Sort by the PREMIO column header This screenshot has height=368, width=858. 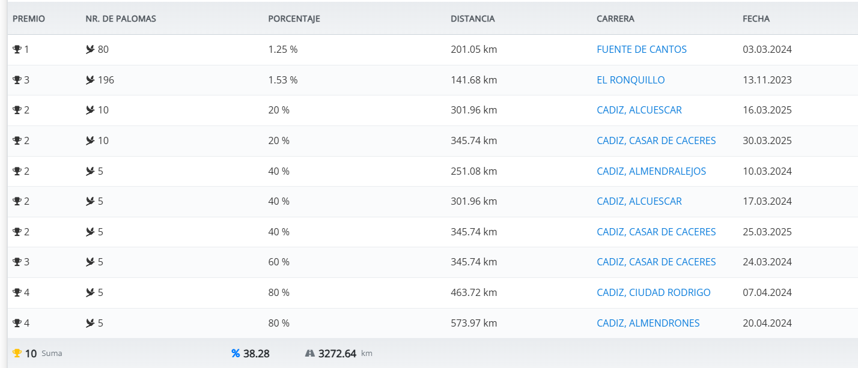pos(29,19)
